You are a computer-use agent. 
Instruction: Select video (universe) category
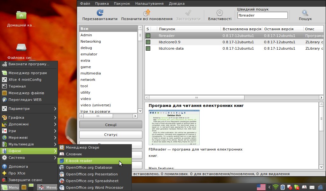click(108, 105)
